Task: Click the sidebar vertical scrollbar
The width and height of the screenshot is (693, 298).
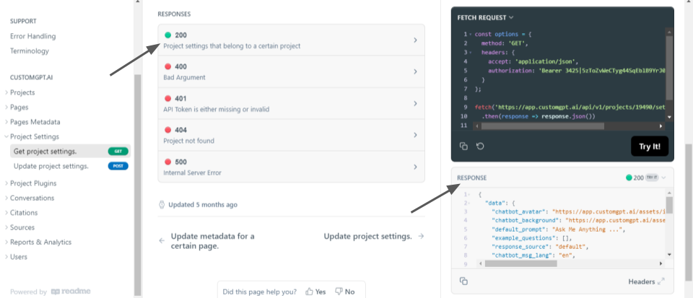Action: tap(137, 185)
